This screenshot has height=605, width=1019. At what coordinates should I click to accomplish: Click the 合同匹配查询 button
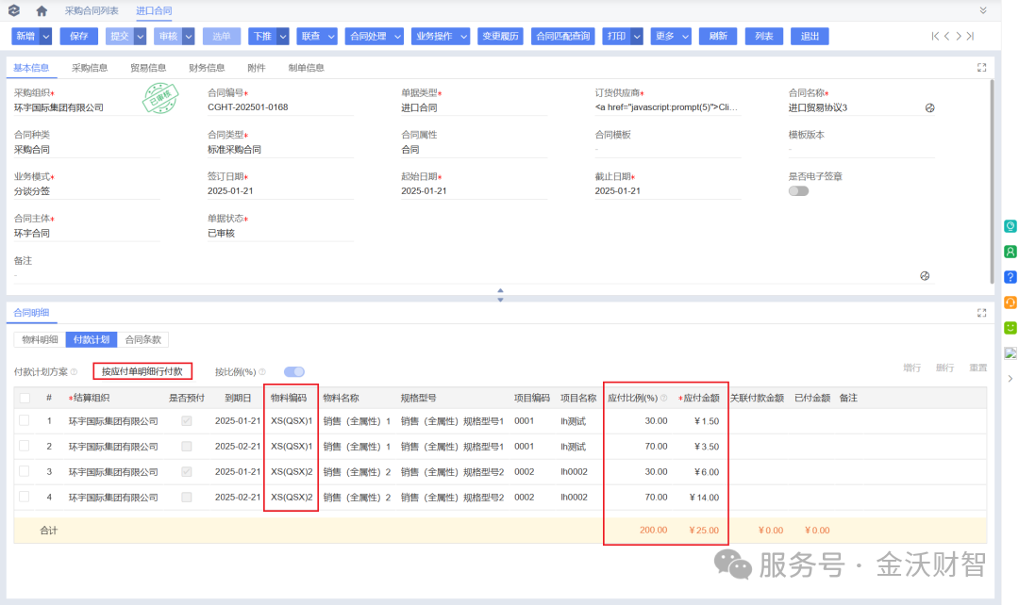(562, 37)
